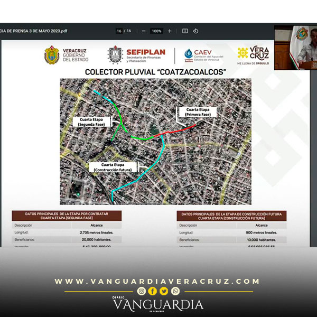The height and width of the screenshot is (317, 317).
Task: Click the Veracruz Gobierno del Estado logo
Action: (x=67, y=55)
